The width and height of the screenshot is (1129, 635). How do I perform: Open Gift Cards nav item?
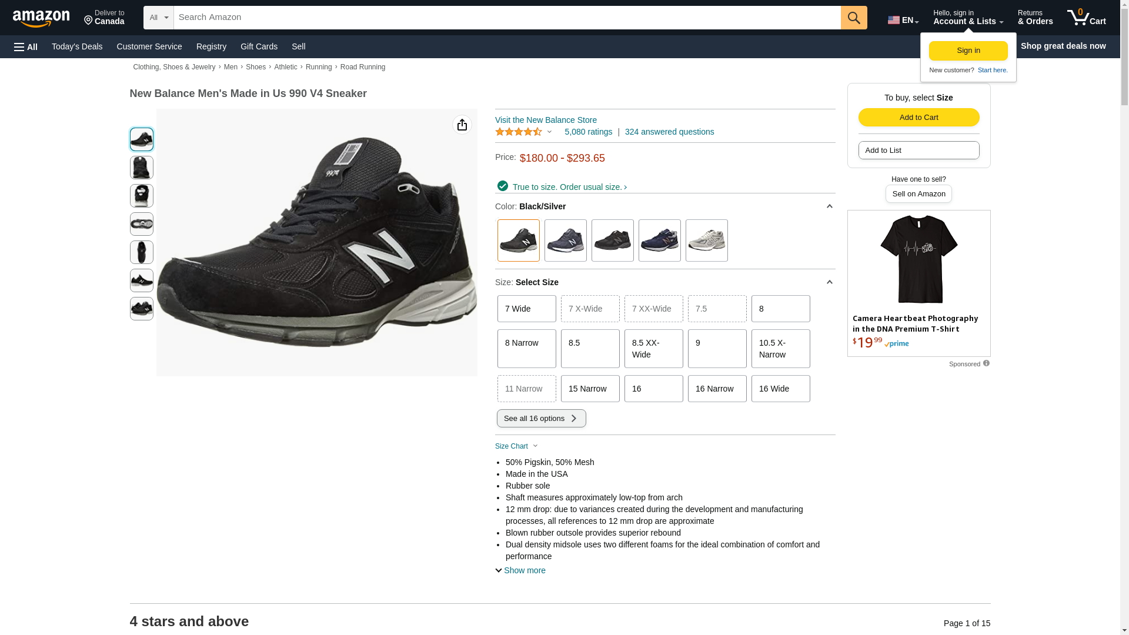tap(259, 46)
